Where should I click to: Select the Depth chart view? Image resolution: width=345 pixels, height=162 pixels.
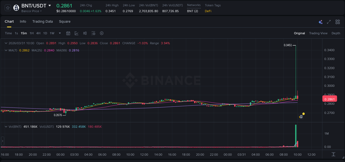(336, 33)
